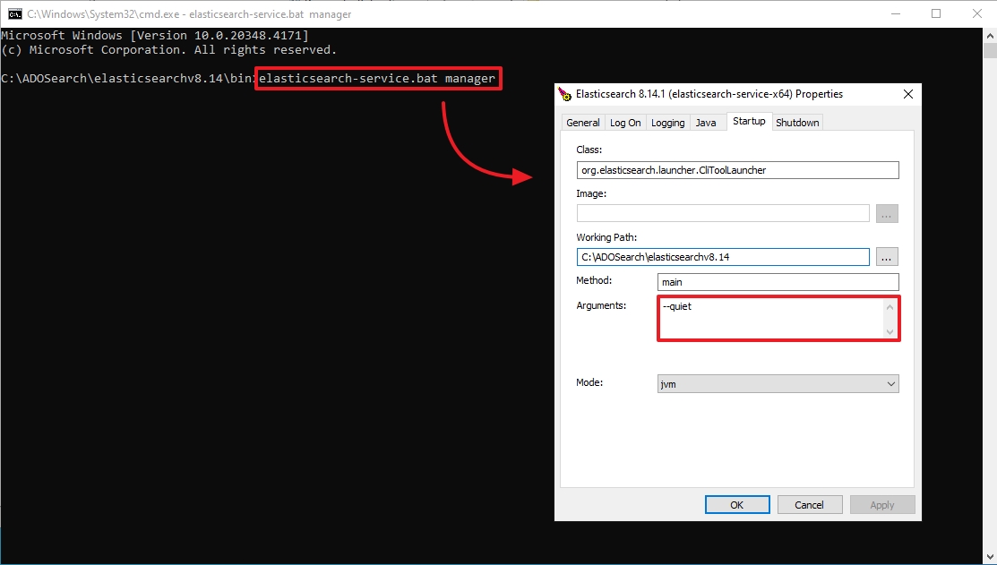Click in the Class input field

click(x=737, y=170)
